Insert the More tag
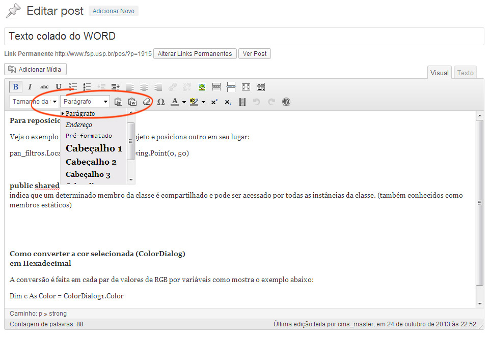Screen dimensions: 491x339 216,87
